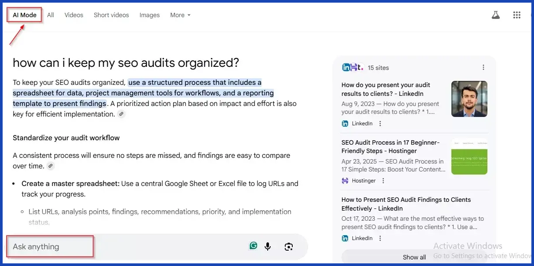This screenshot has height=266, width=534.
Task: Click the 'List URLs, analysis points' sub-bullet
Action: tap(160, 217)
